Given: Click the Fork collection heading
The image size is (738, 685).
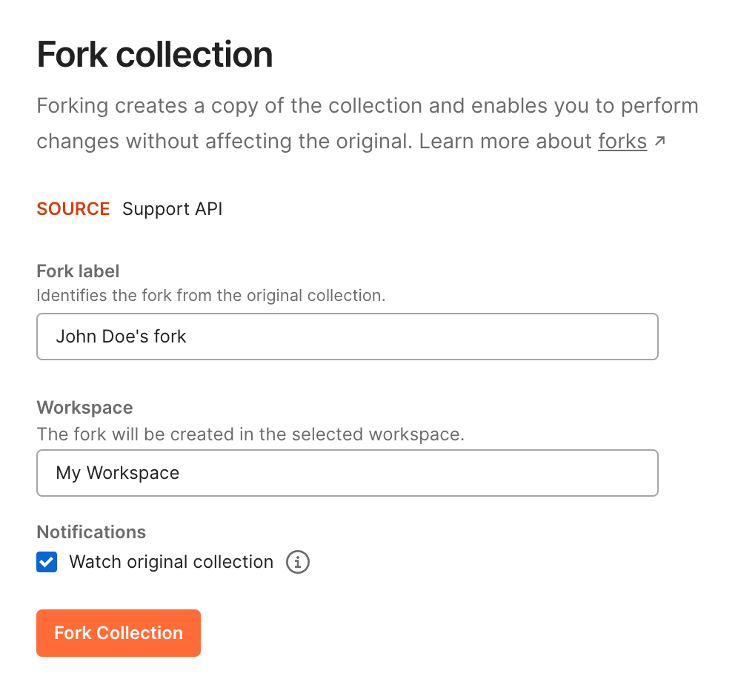Looking at the screenshot, I should coord(154,54).
